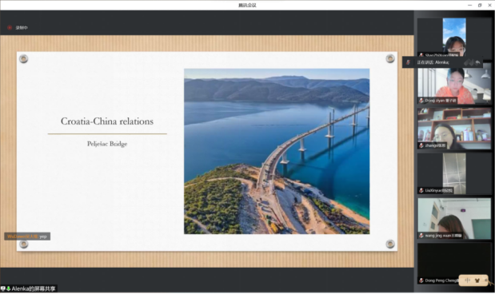Open the chat message popup saying yep
The width and height of the screenshot is (495, 294).
pyautogui.click(x=27, y=236)
